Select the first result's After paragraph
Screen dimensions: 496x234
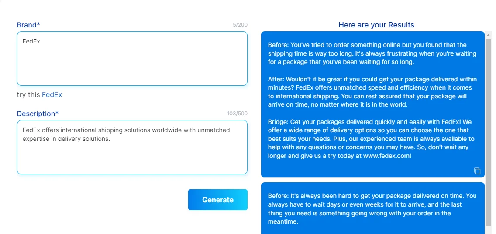click(x=372, y=92)
